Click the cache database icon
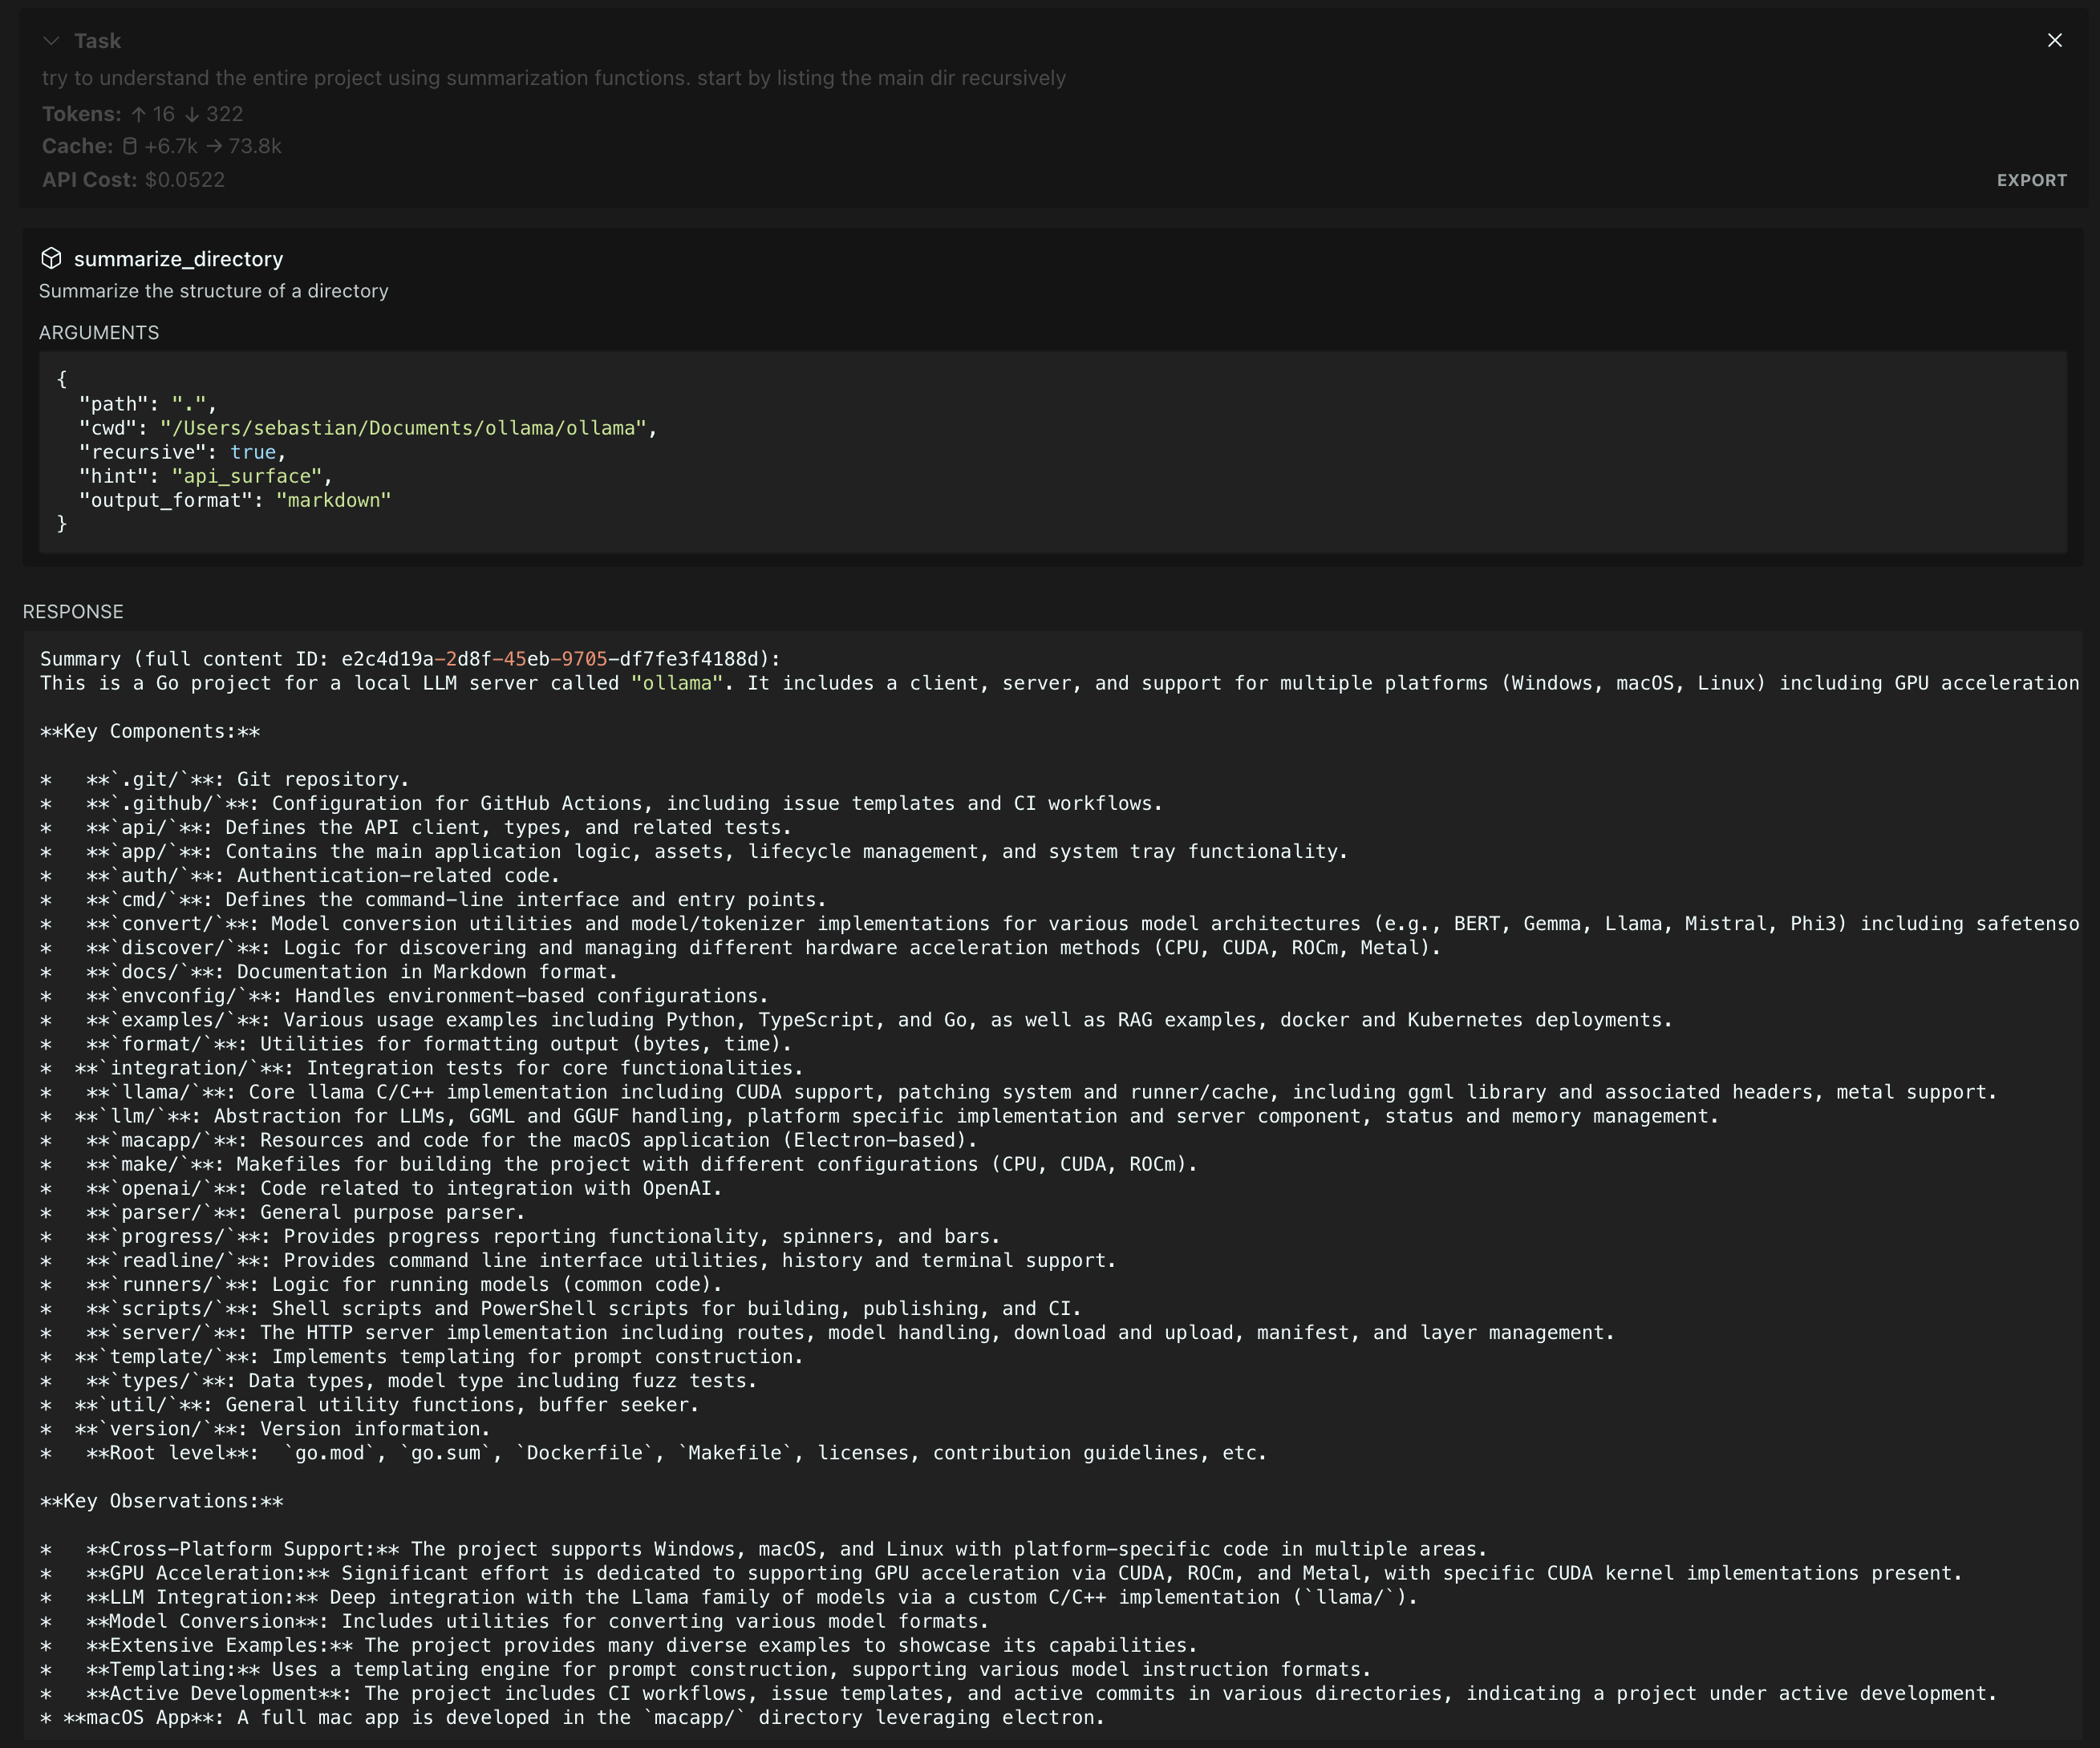Viewport: 2100px width, 1748px height. point(129,146)
